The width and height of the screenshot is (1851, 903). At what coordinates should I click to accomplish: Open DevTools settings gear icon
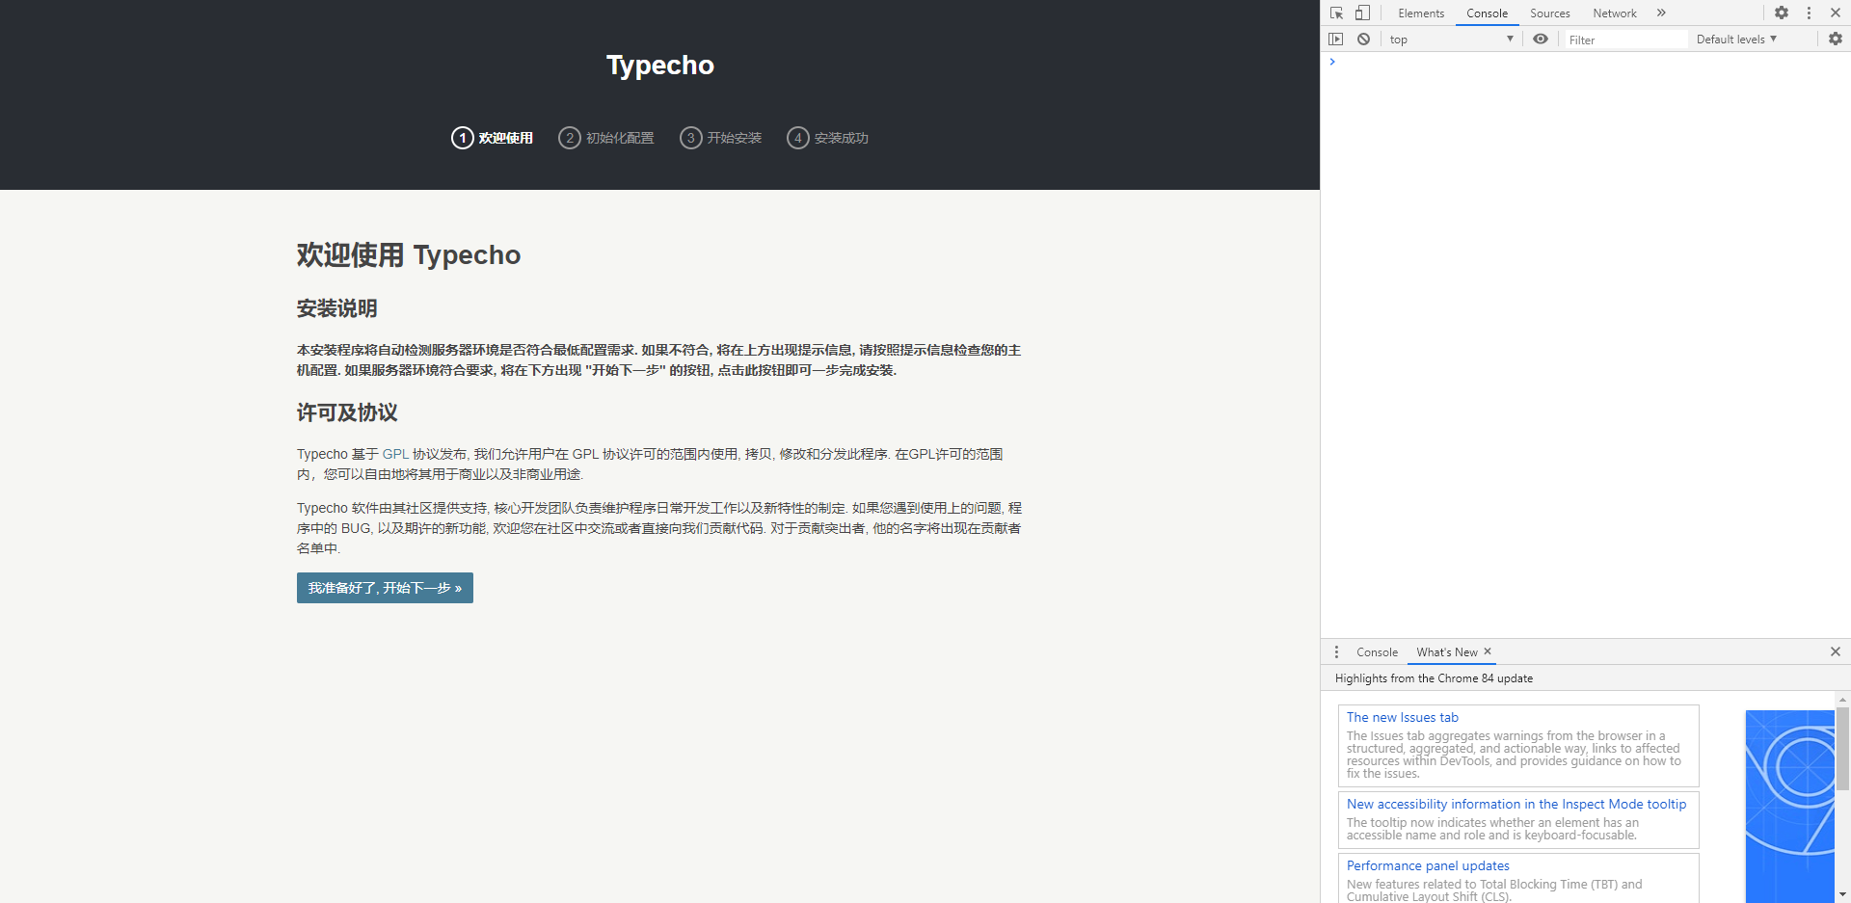coord(1782,13)
